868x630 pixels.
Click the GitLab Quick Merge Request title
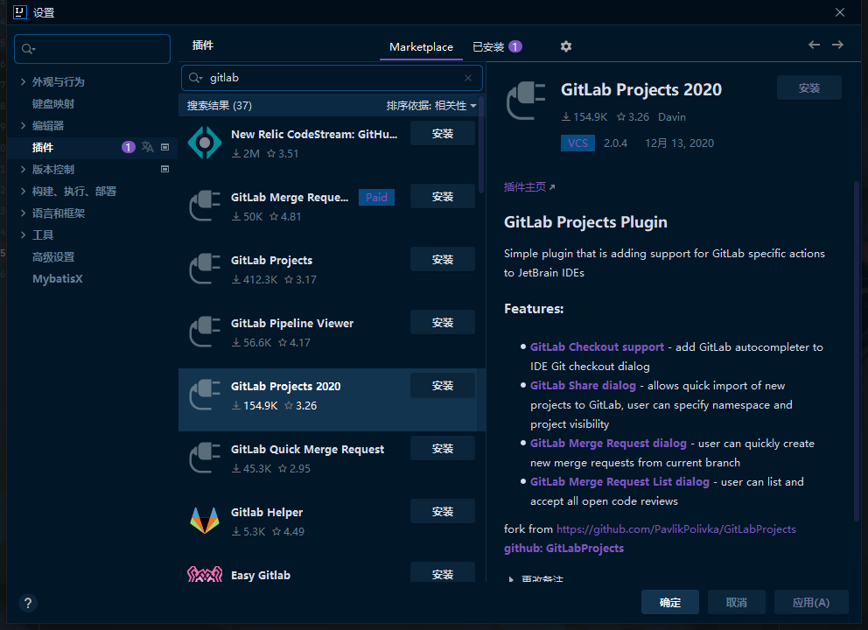[x=307, y=450]
